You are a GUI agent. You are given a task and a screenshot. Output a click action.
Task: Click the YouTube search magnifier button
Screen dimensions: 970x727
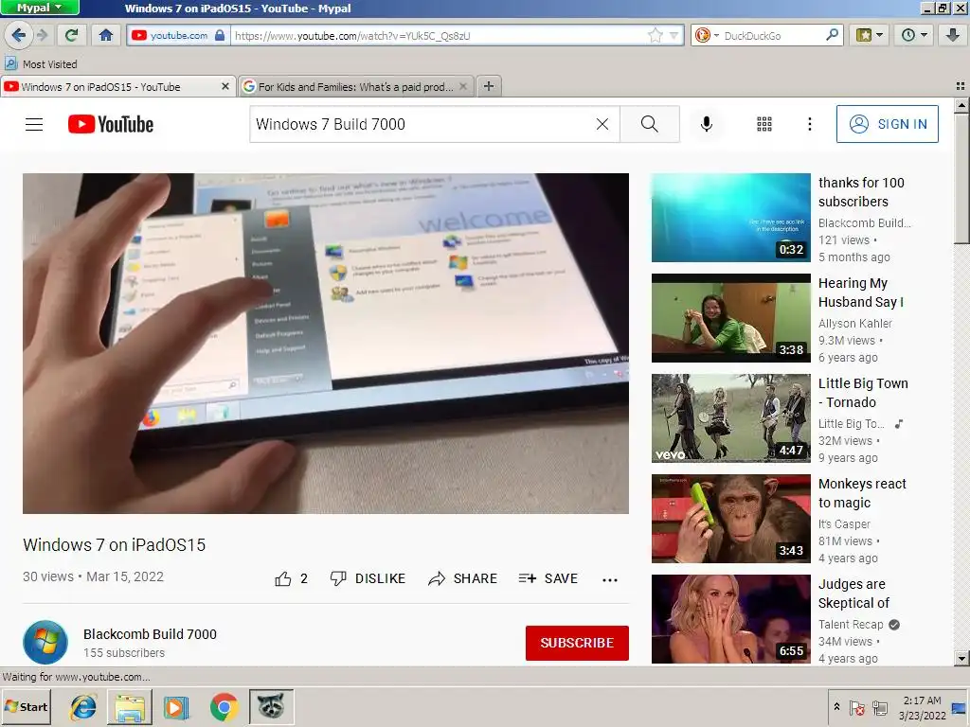point(650,124)
